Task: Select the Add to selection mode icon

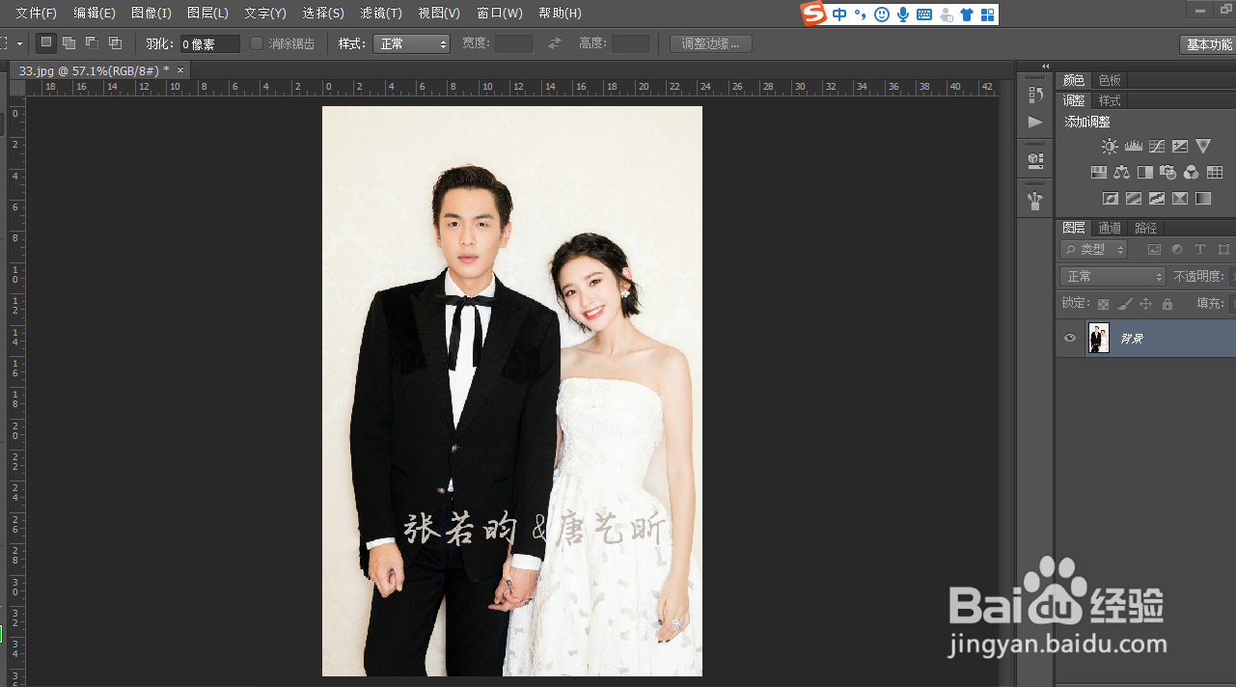Action: point(69,43)
